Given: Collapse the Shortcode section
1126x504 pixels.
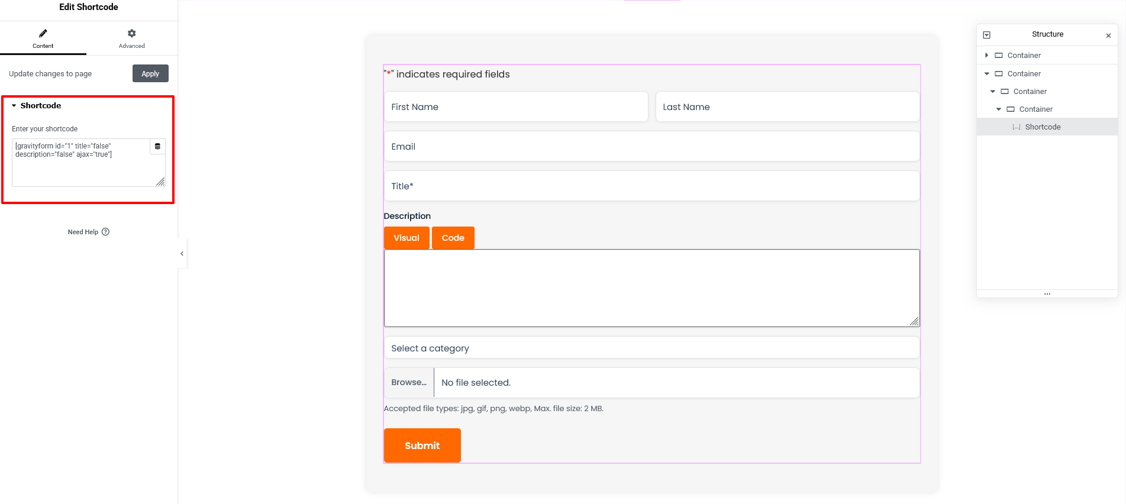Looking at the screenshot, I should (14, 106).
